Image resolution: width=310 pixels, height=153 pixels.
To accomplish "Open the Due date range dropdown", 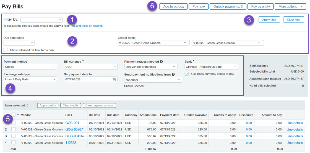I will tap(19, 43).
